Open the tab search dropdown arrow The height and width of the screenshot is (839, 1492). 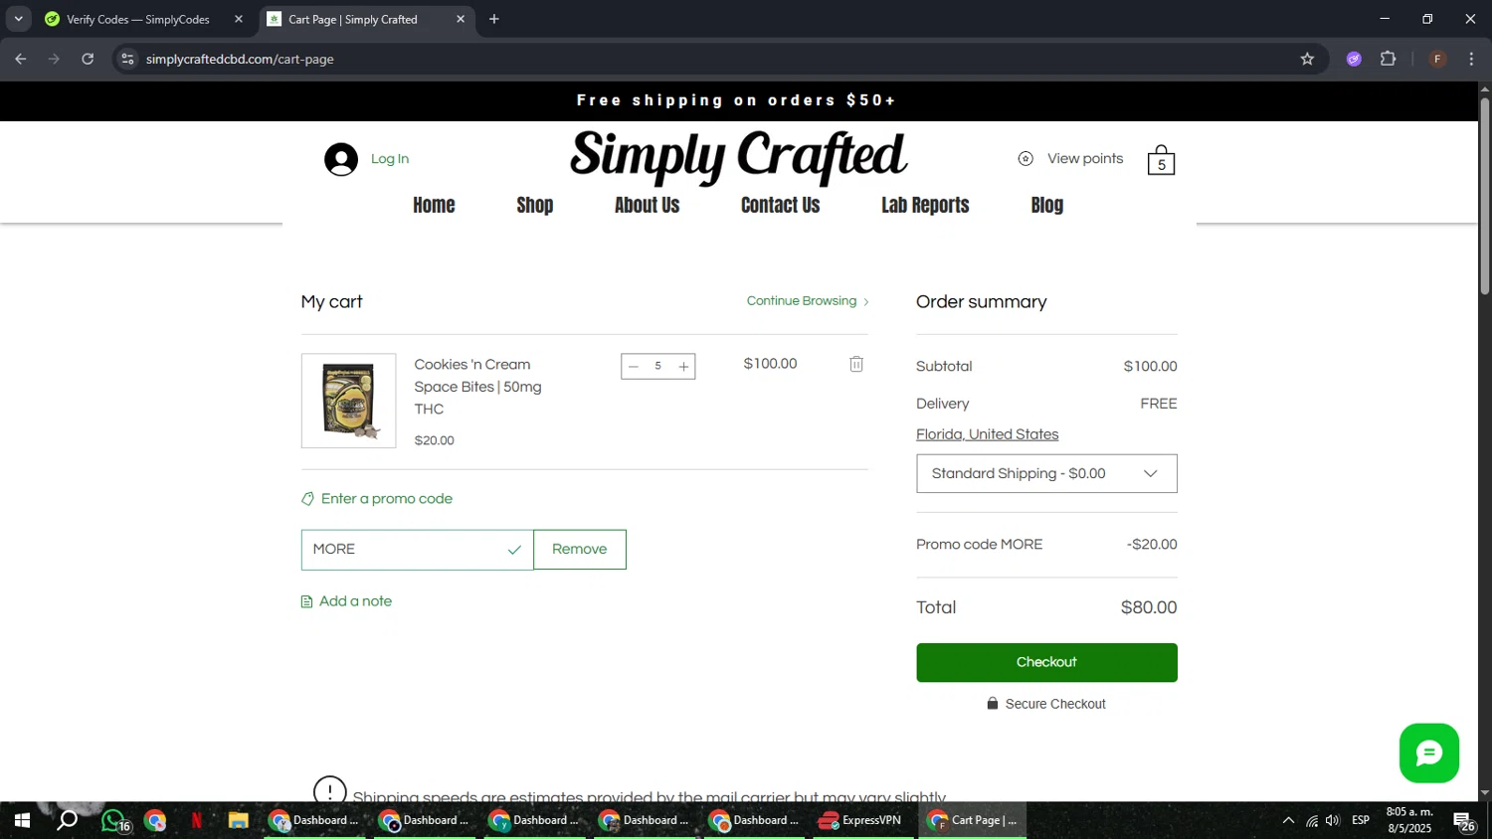[18, 19]
